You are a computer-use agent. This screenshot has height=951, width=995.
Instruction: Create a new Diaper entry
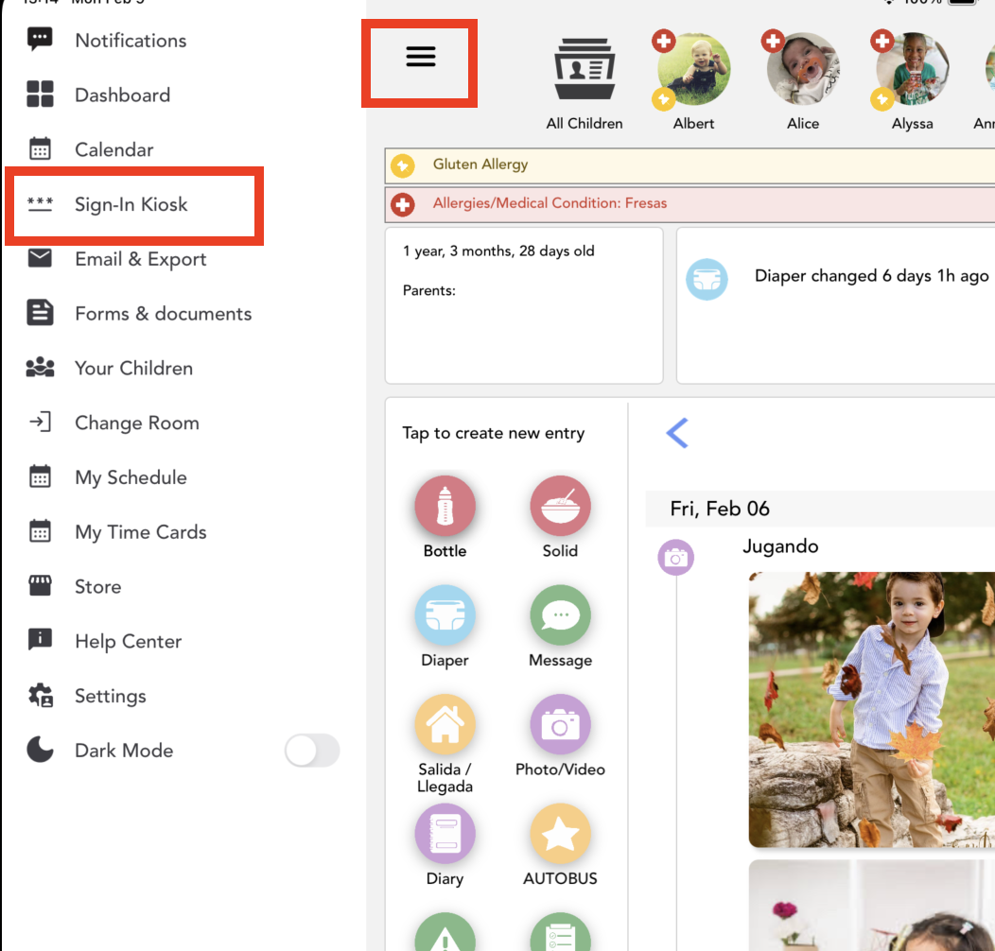click(445, 614)
